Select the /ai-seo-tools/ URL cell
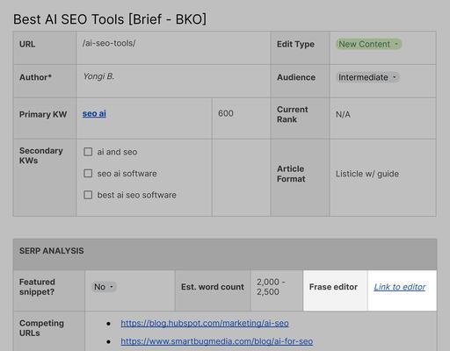Image resolution: width=450 pixels, height=351 pixels. pyautogui.click(x=173, y=48)
